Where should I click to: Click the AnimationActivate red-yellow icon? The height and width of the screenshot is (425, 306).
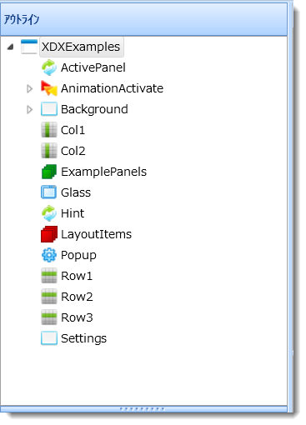(49, 88)
